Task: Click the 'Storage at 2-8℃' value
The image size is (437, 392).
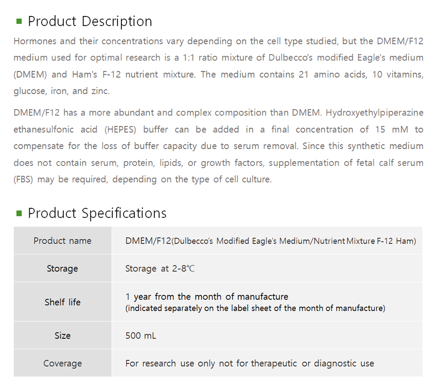Action: (x=160, y=268)
